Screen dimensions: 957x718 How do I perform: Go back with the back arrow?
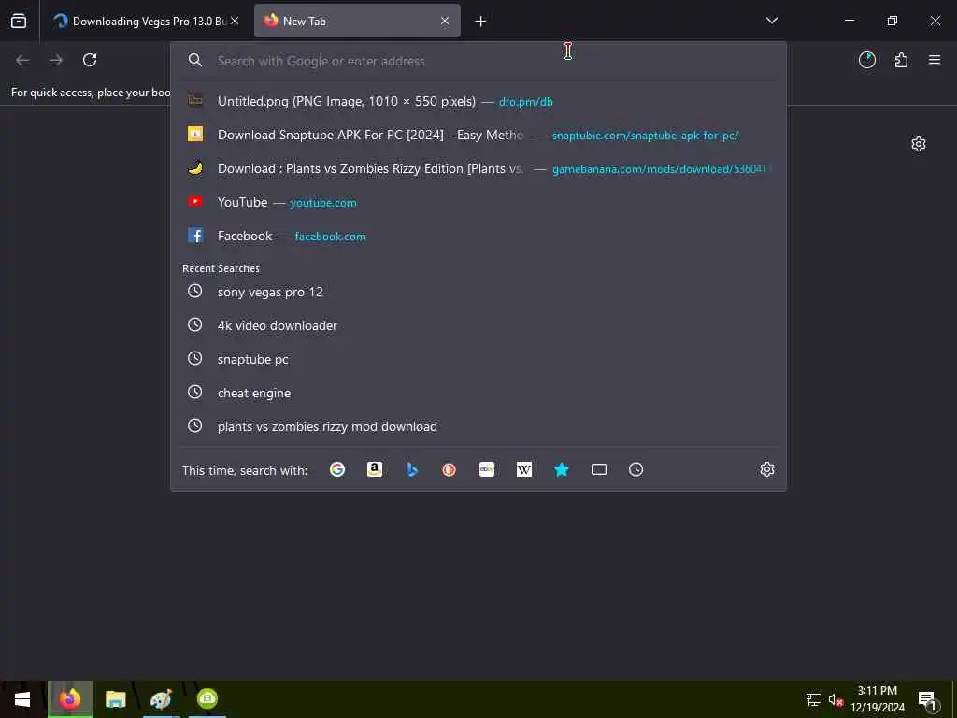(x=22, y=60)
